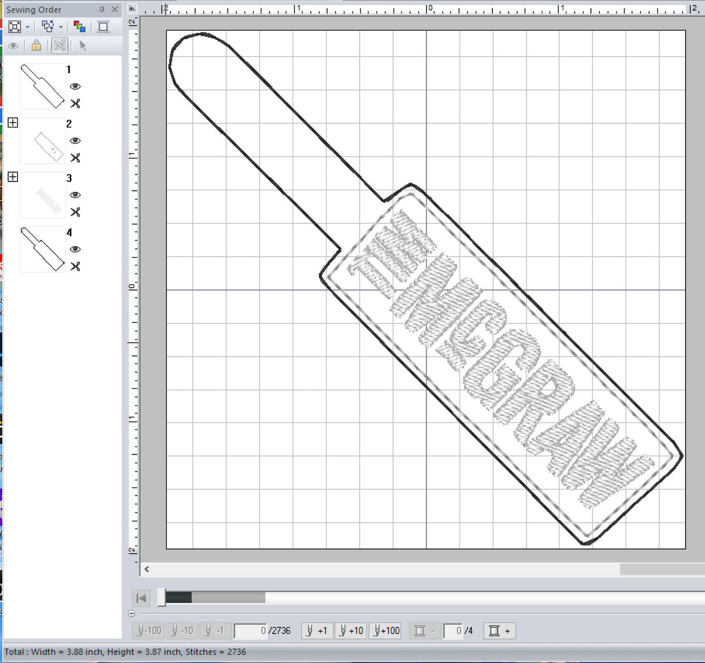
Task: Toggle visibility of sewing object 1 with its eye icon
Action: [75, 86]
